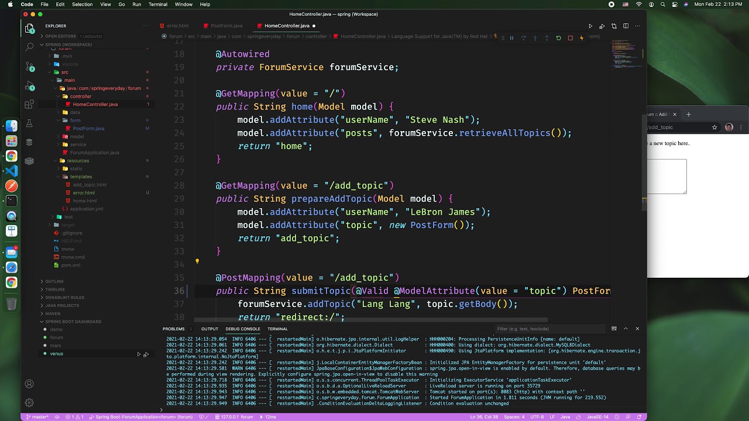Split the editor right
The height and width of the screenshot is (421, 749).
pyautogui.click(x=626, y=26)
